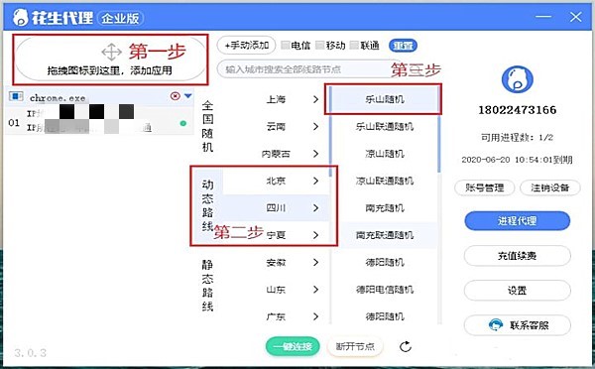Select node 德阳电信随机

[x=385, y=290]
